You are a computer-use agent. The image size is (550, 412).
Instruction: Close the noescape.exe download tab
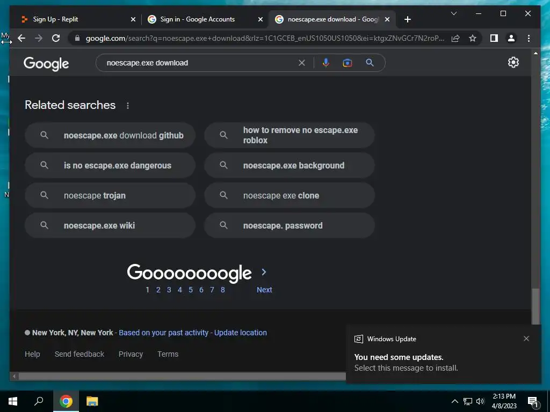(x=387, y=19)
